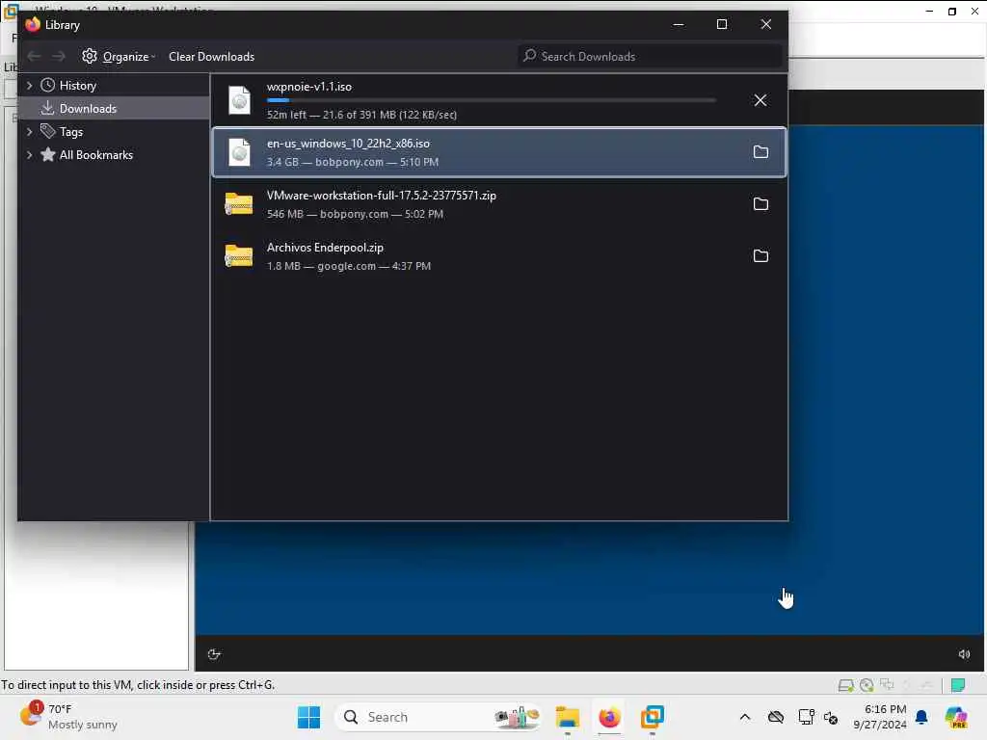
Task: Click the All Bookmarks star icon
Action: point(48,155)
